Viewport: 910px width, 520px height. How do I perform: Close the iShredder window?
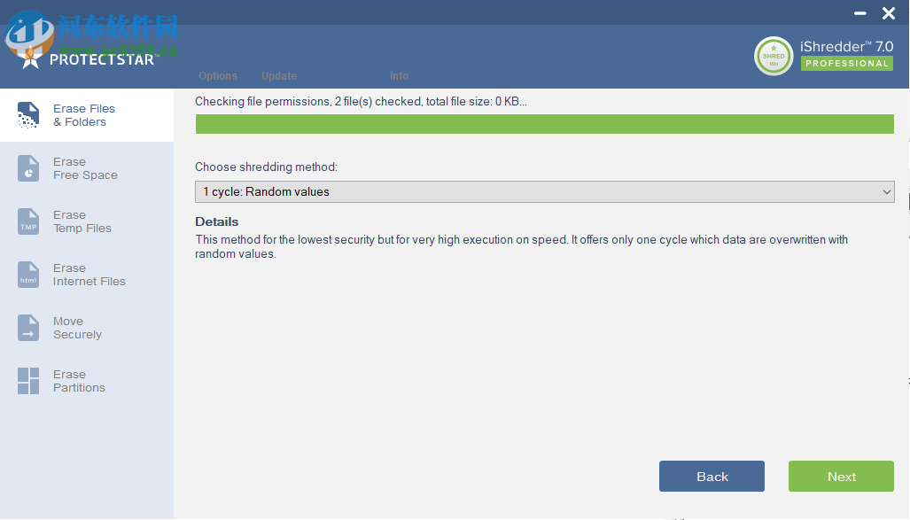pos(889,13)
